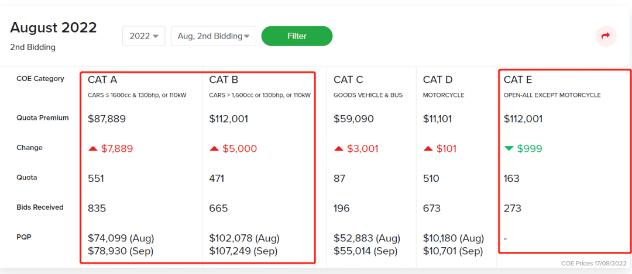Screen dimensions: 632x274
Task: Click the red up arrow in CAT D
Action: click(x=428, y=148)
